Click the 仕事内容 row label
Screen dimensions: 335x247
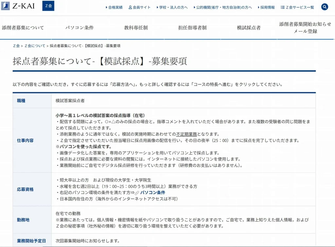pyautogui.click(x=25, y=140)
